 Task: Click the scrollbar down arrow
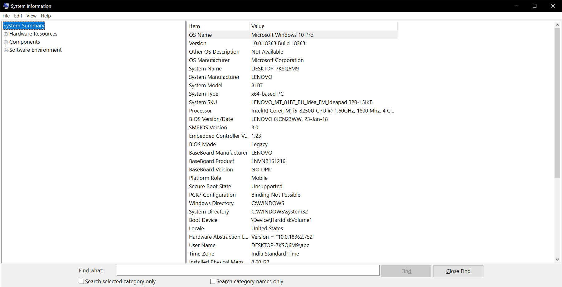click(557, 259)
